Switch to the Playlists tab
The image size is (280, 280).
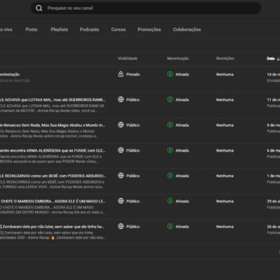pyautogui.click(x=59, y=29)
